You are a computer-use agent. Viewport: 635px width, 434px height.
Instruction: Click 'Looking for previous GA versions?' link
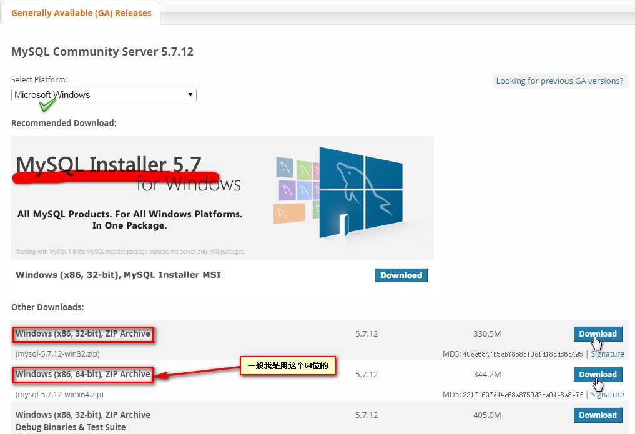coord(559,81)
